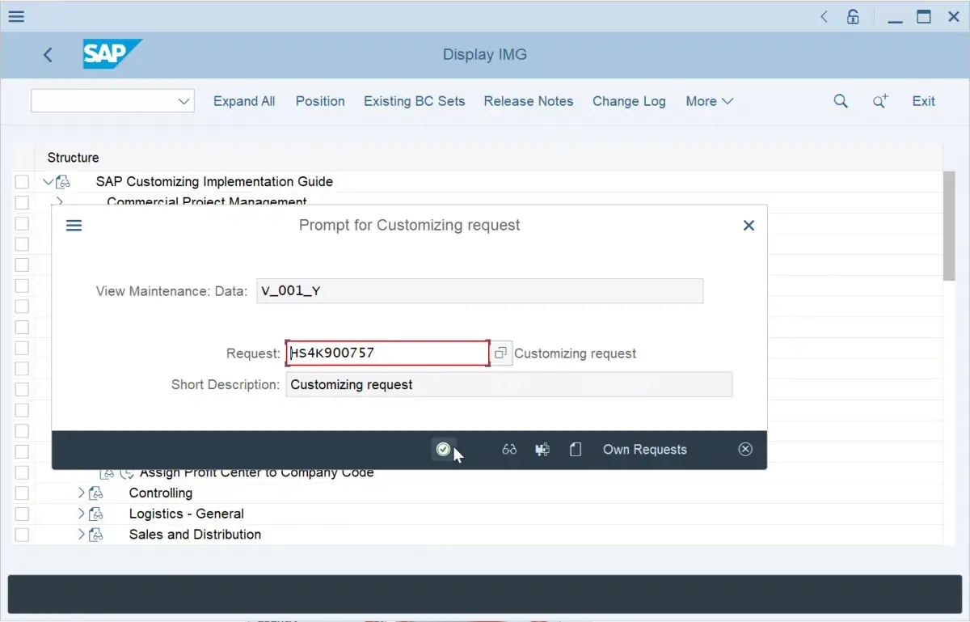The image size is (970, 622).
Task: Go back using the header arrow by the SAP logo
Action: [x=48, y=54]
